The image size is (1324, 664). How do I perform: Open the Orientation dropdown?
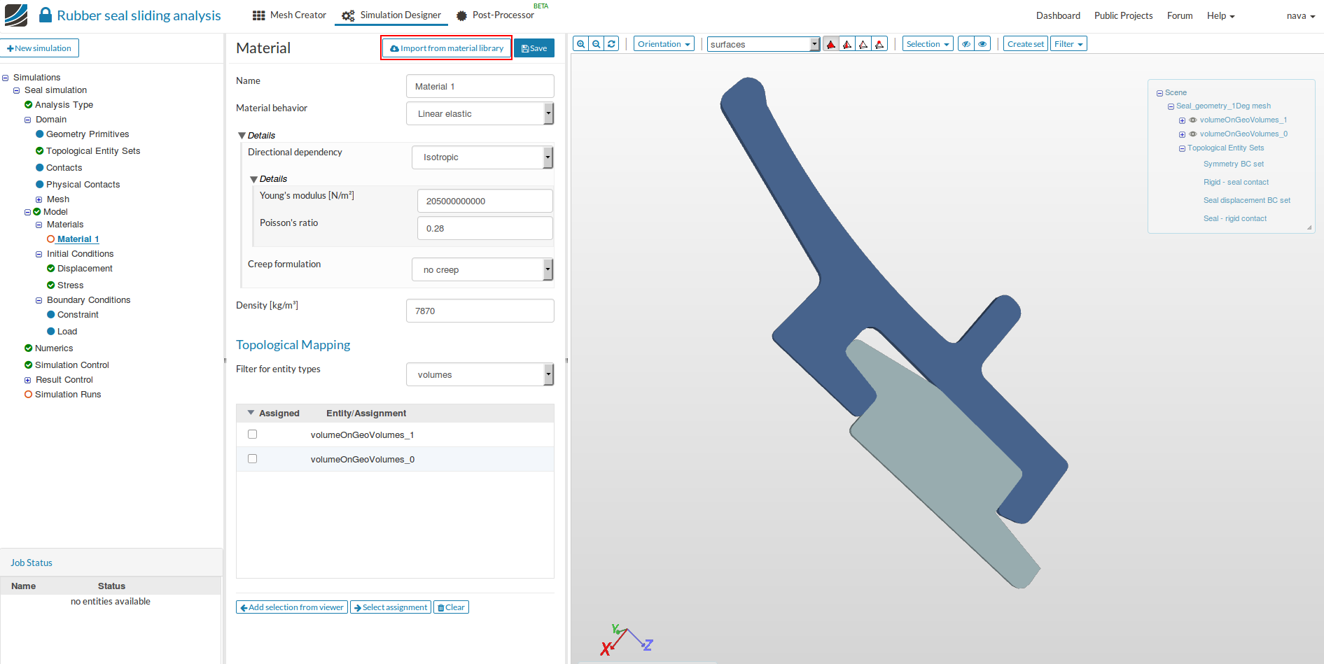tap(664, 44)
